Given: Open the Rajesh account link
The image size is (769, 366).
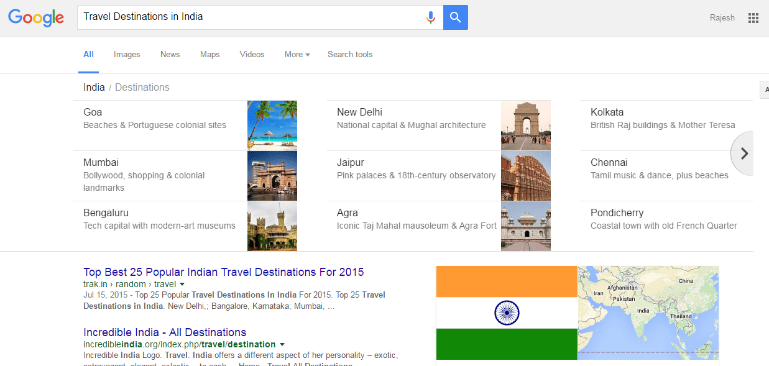Looking at the screenshot, I should (722, 18).
